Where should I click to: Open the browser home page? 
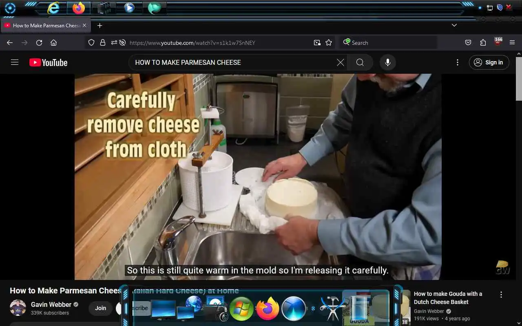tap(53, 43)
